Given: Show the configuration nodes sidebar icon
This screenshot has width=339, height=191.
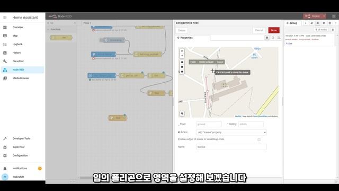Looking at the screenshot, I should [324, 23].
